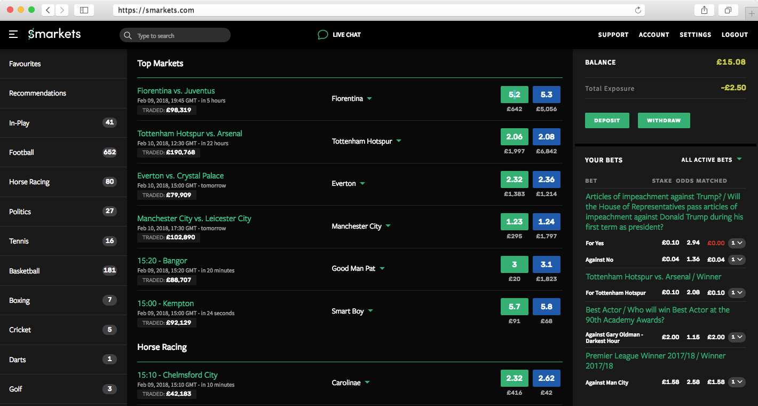Open Boxing category

click(x=64, y=300)
